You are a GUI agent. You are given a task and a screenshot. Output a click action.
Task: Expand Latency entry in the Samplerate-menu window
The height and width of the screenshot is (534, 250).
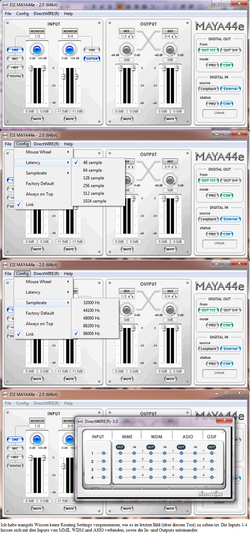coord(43,292)
